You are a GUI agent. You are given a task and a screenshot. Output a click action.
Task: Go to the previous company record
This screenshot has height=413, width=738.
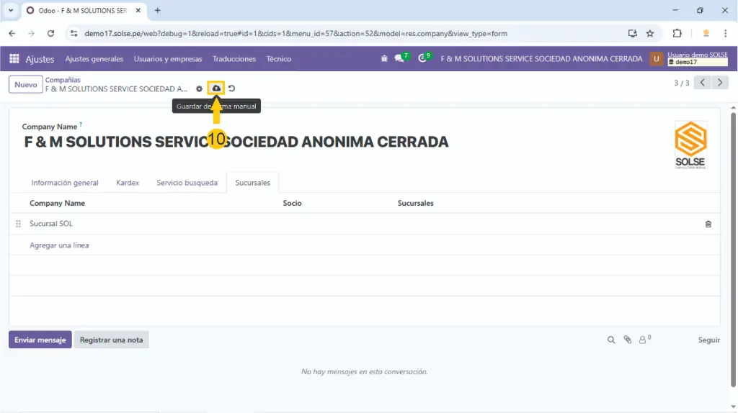703,83
